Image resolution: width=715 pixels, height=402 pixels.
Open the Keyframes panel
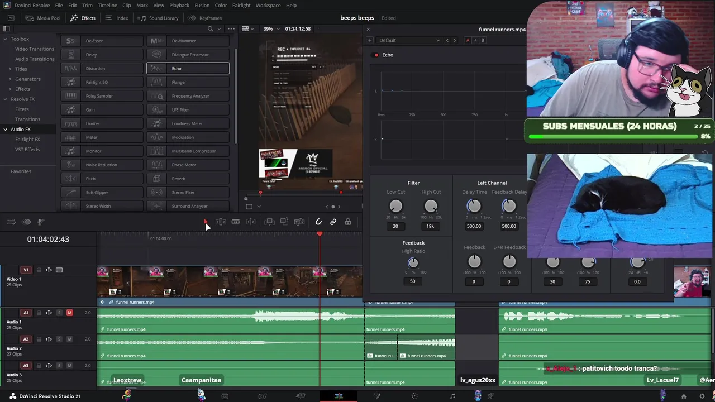click(205, 18)
